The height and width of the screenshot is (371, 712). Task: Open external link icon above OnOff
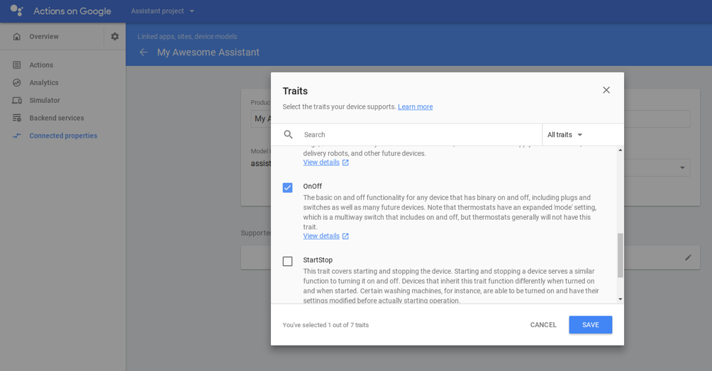point(345,162)
